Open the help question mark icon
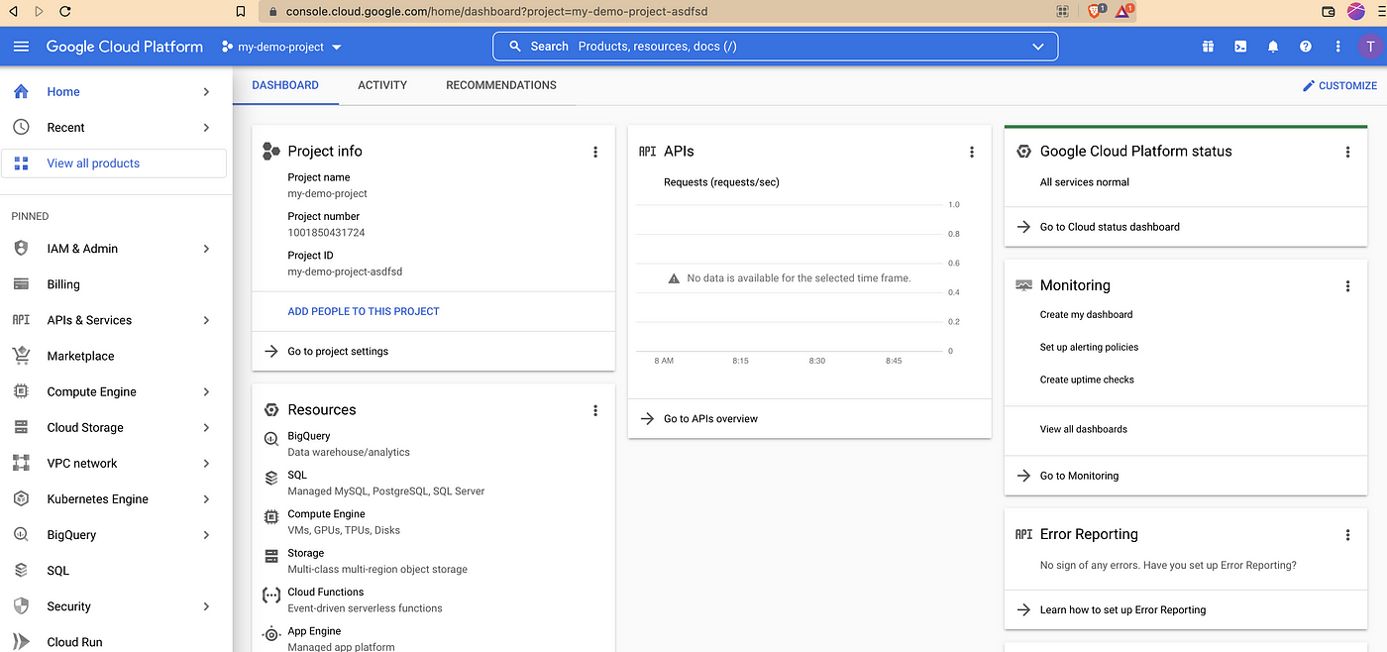The image size is (1387, 652). coord(1306,47)
